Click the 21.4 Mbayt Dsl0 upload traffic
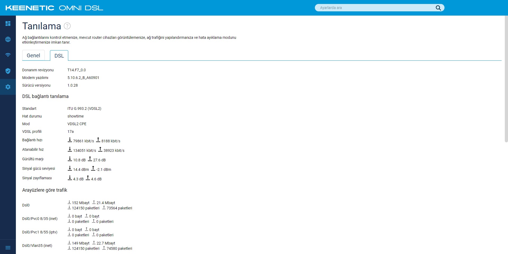The image size is (508, 254). pos(106,203)
